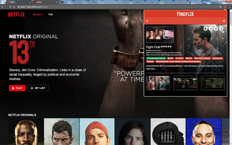This screenshot has width=232, height=145.
Task: Click the Stars: Edward Norton credits line
Action: 164,55
